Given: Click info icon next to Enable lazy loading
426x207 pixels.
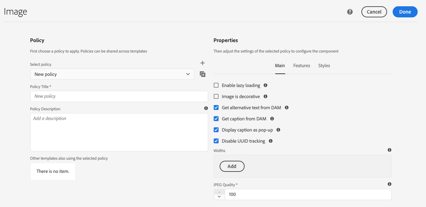Looking at the screenshot, I should pyautogui.click(x=265, y=85).
